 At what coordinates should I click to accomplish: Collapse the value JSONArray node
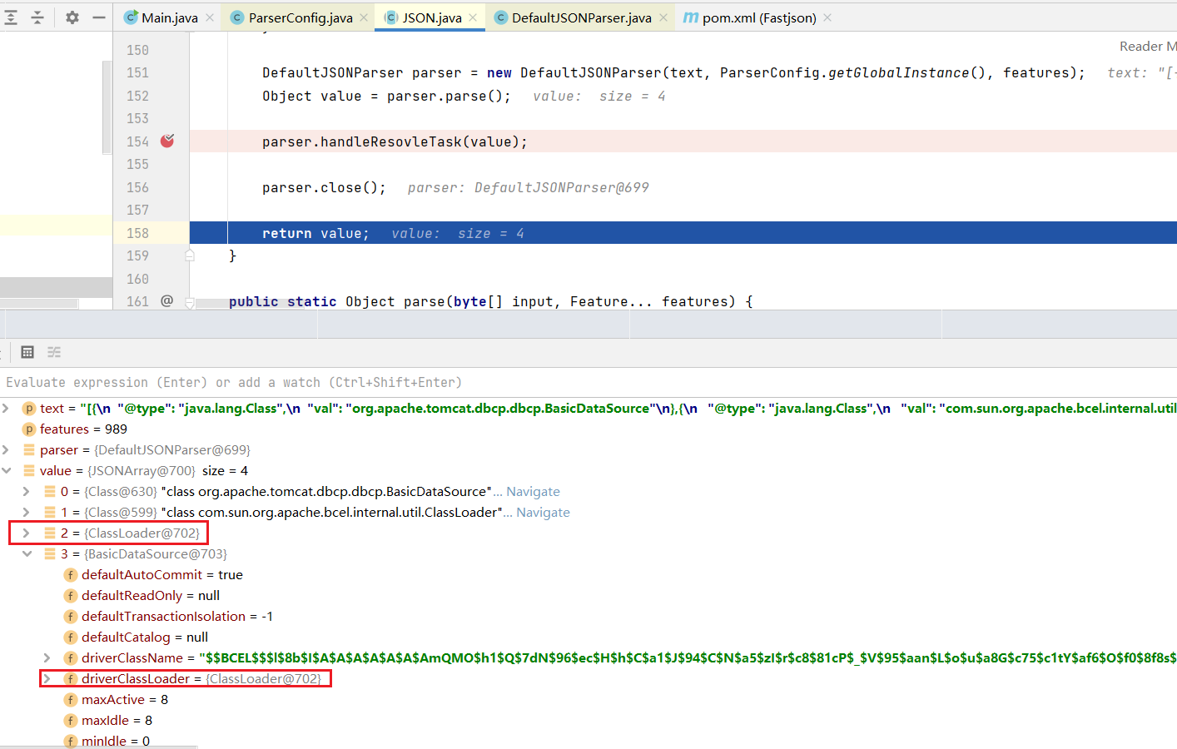tap(6, 470)
